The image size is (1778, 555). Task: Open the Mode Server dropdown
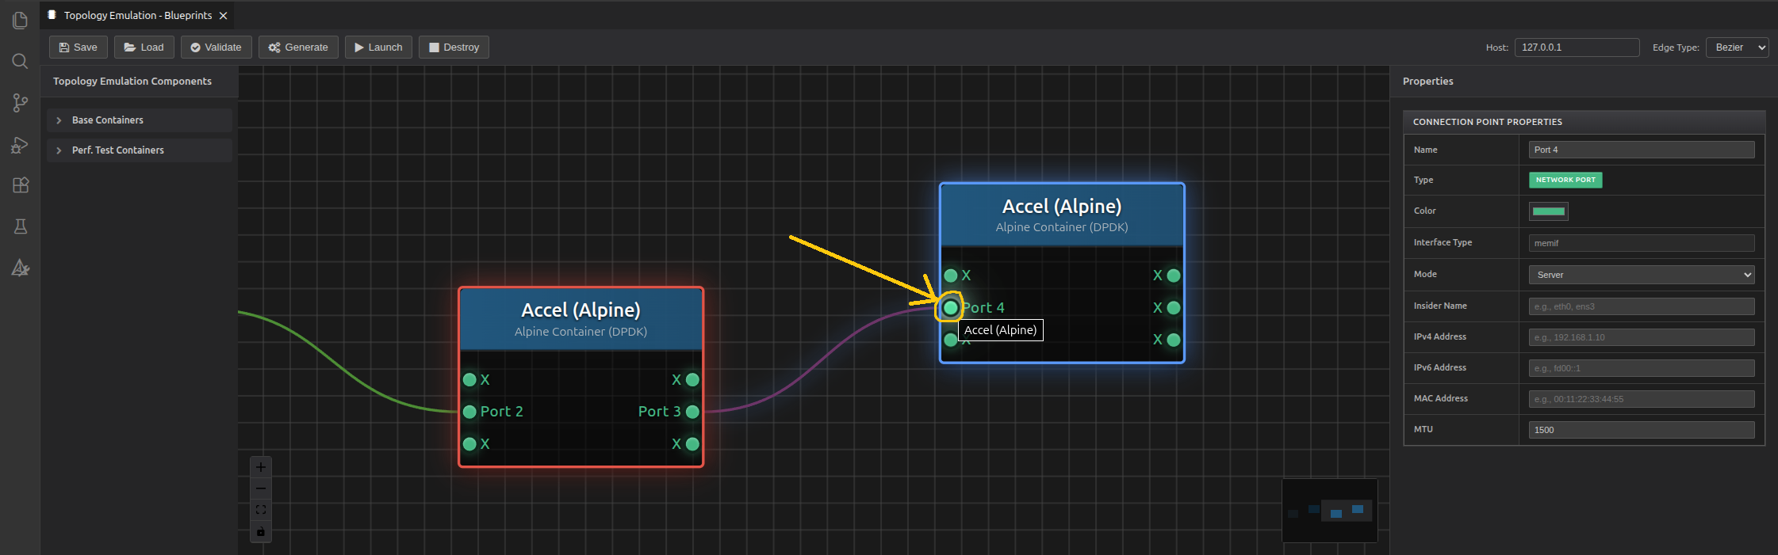click(x=1641, y=275)
